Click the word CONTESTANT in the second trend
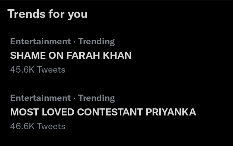This screenshot has height=146, width=233. pos(110,112)
